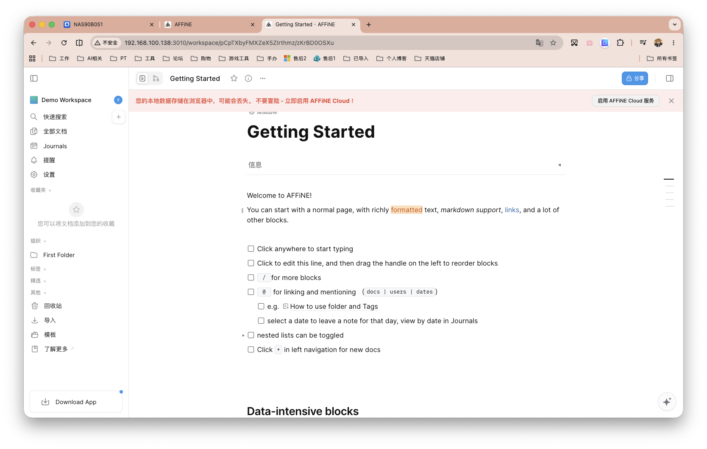Click the blue share button

635,78
